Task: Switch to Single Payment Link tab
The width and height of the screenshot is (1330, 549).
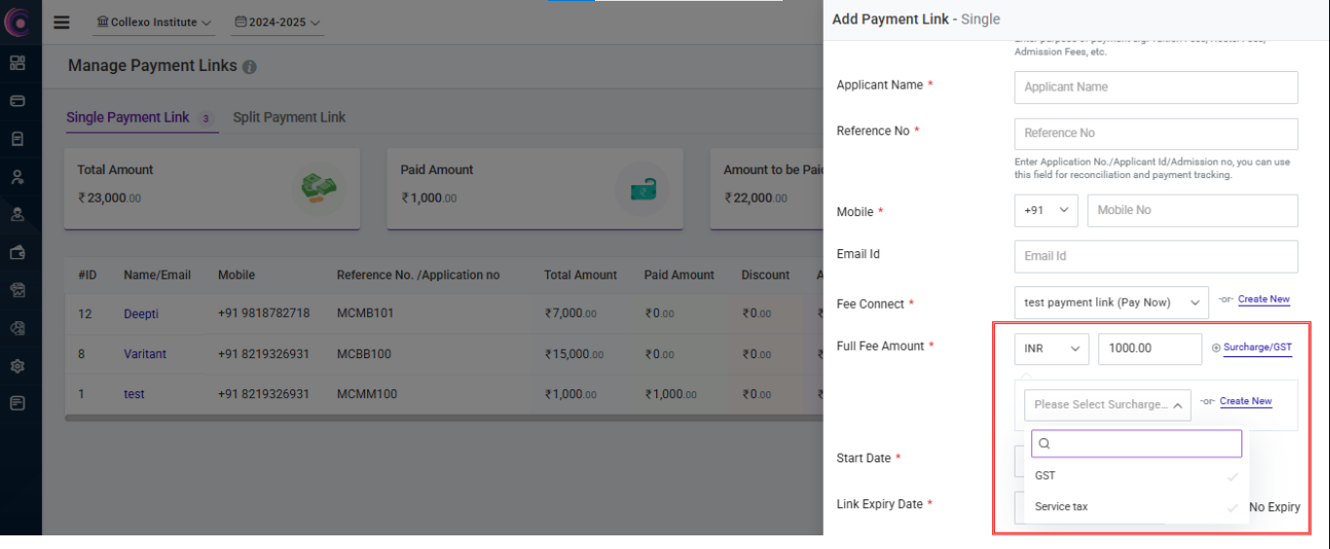Action: [128, 118]
